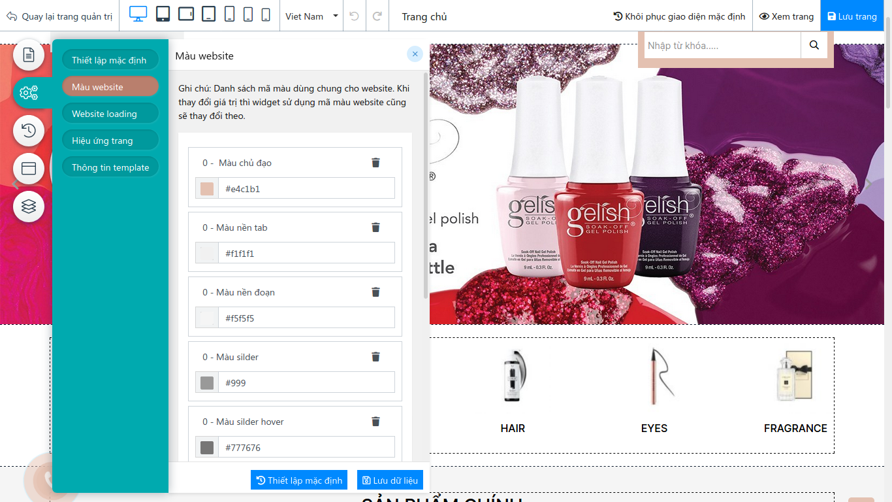The height and width of the screenshot is (502, 892).
Task: Click the 0 - Màu nền tab label
Action: click(235, 227)
